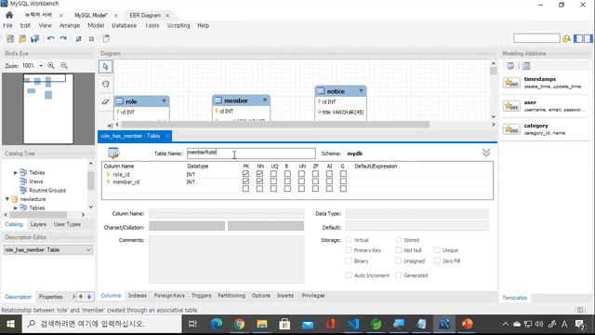Undo the last action
This screenshot has width=595, height=335.
(x=50, y=39)
